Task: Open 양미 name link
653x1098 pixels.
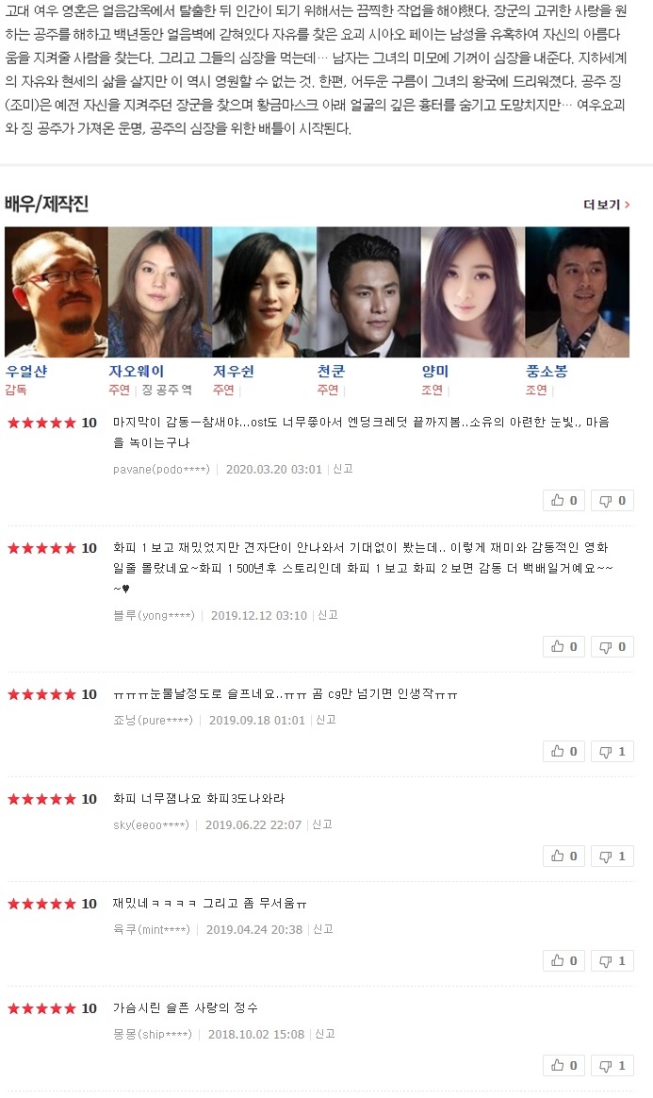Action: pyautogui.click(x=435, y=371)
